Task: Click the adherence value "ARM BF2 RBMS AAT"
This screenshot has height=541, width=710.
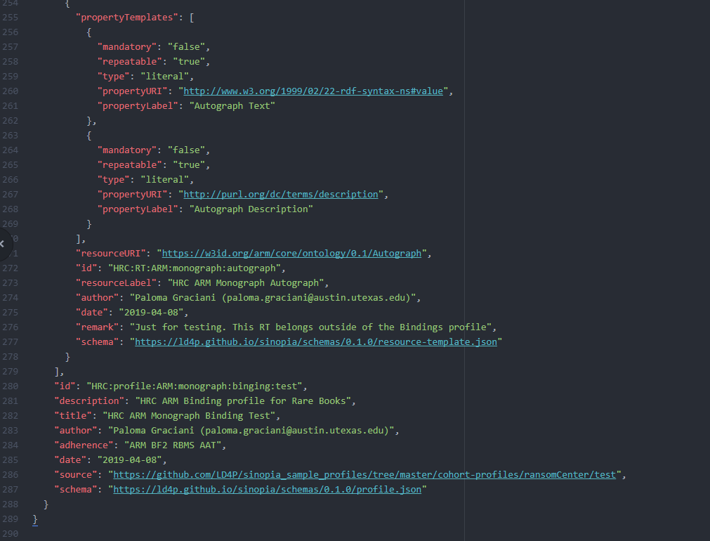Action: point(173,445)
